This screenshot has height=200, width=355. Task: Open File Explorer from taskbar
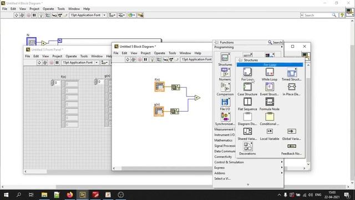44,195
